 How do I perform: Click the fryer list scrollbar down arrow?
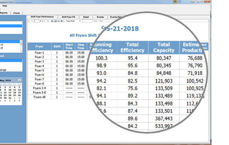tap(21, 51)
